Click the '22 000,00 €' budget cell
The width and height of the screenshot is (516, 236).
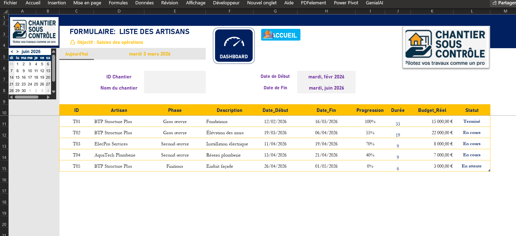(432, 133)
